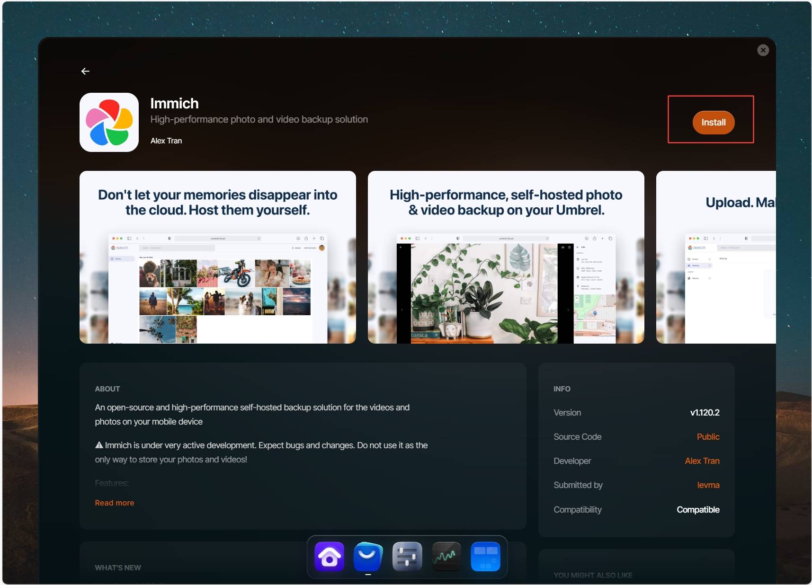Image resolution: width=812 pixels, height=585 pixels.
Task: Click the version value v1.120.2
Action: (x=705, y=413)
